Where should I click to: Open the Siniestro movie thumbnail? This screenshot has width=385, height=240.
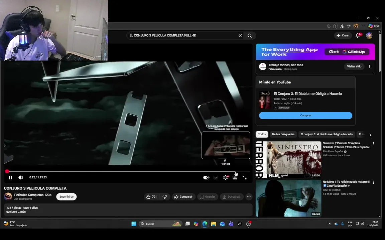(x=288, y=159)
